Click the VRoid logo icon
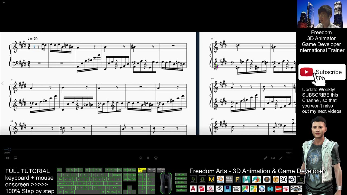The width and height of the screenshot is (347, 195). point(229,179)
